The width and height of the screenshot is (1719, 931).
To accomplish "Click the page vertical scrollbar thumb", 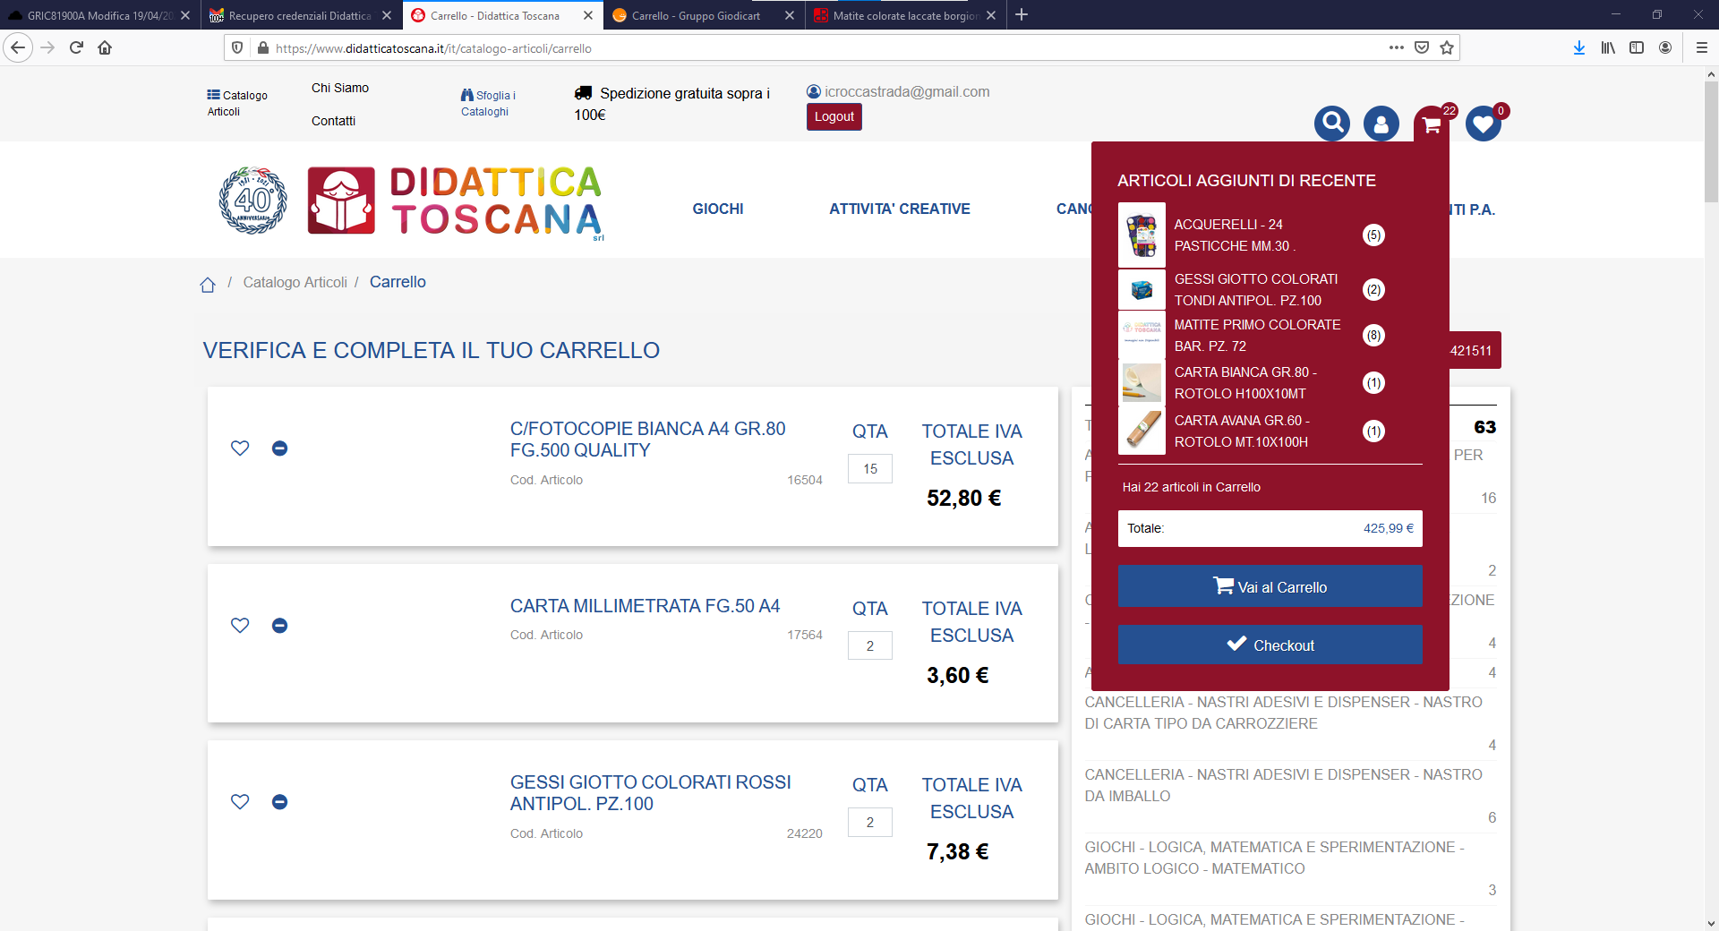I will [x=1711, y=143].
